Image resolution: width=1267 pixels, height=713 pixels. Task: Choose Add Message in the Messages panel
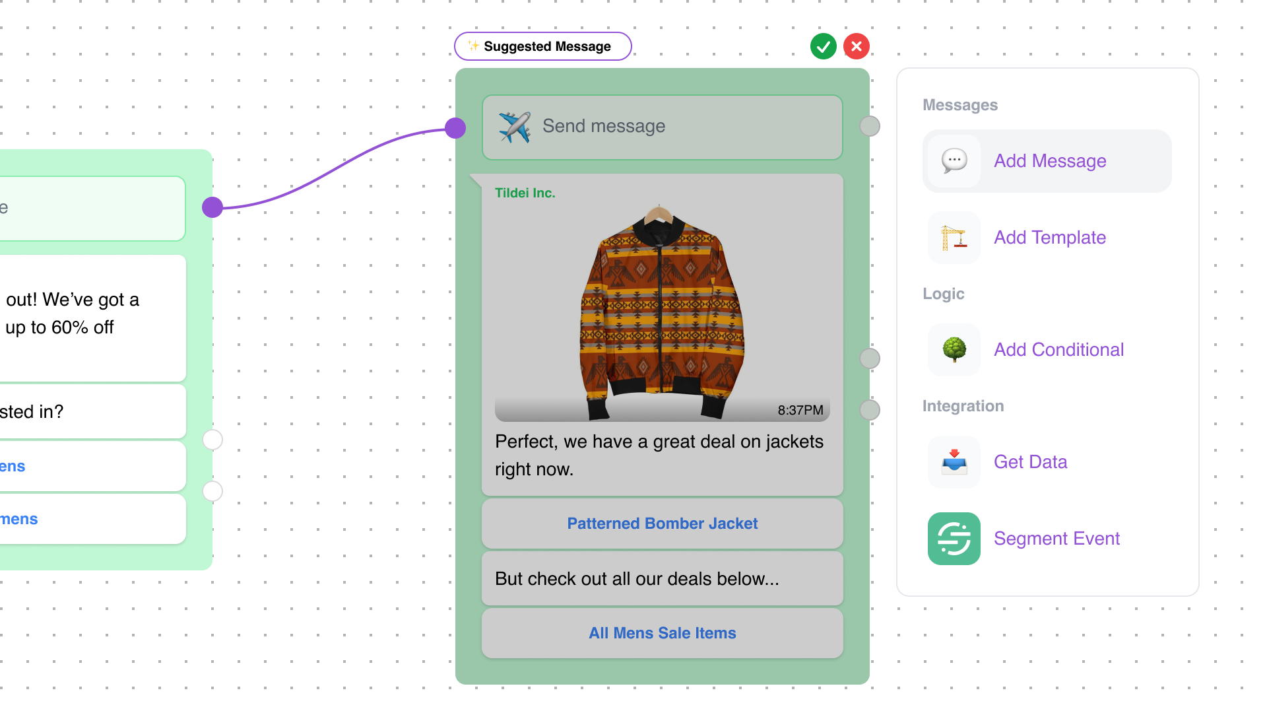pyautogui.click(x=1047, y=161)
